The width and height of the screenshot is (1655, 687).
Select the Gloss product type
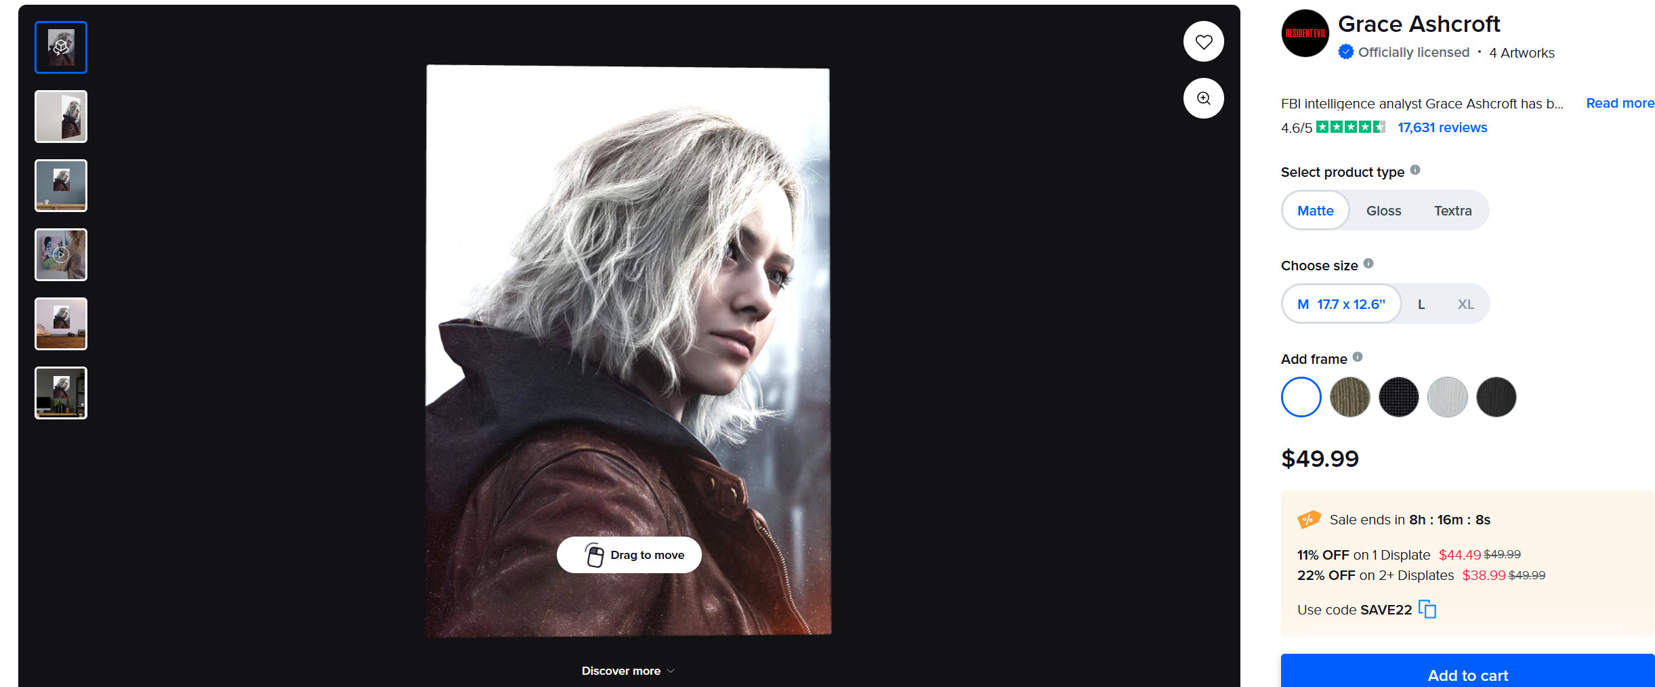coord(1383,211)
